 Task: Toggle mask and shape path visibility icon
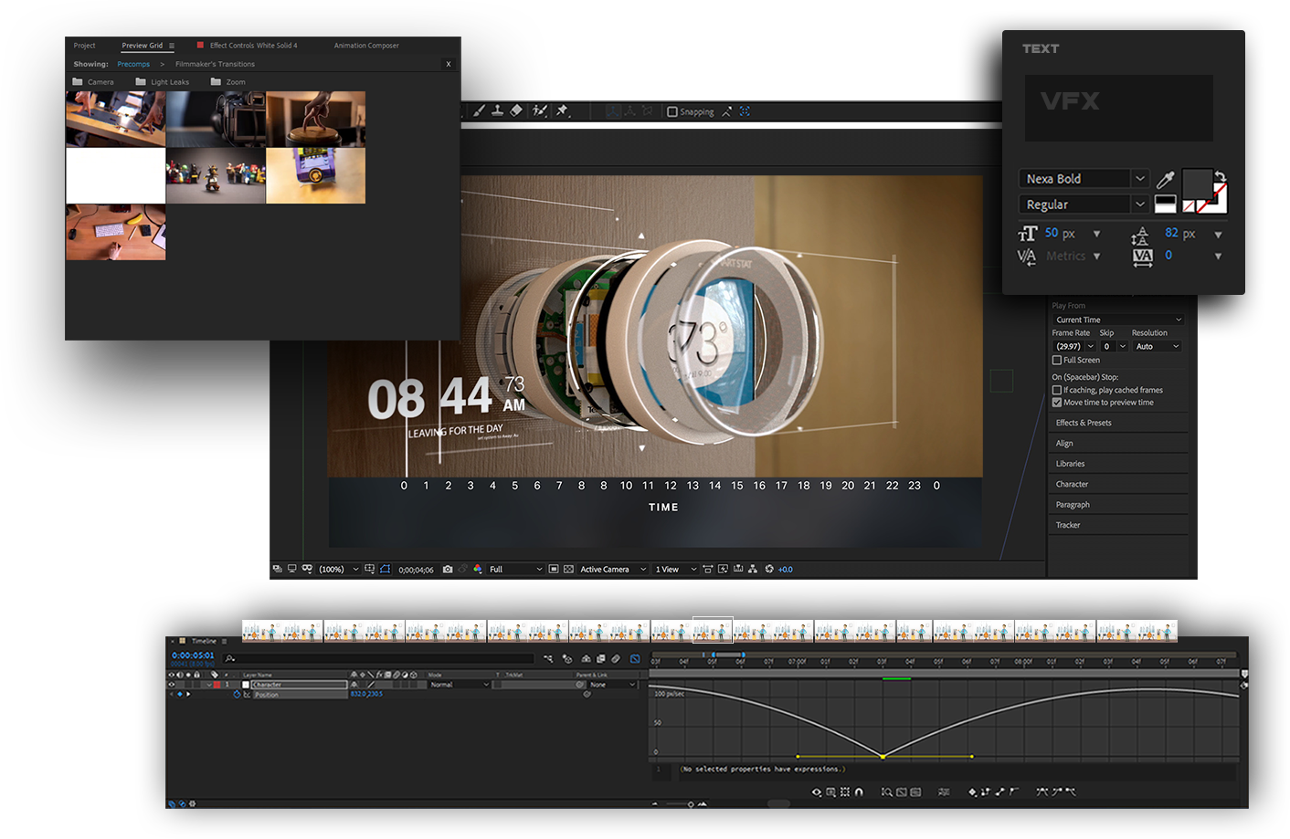[x=385, y=569]
